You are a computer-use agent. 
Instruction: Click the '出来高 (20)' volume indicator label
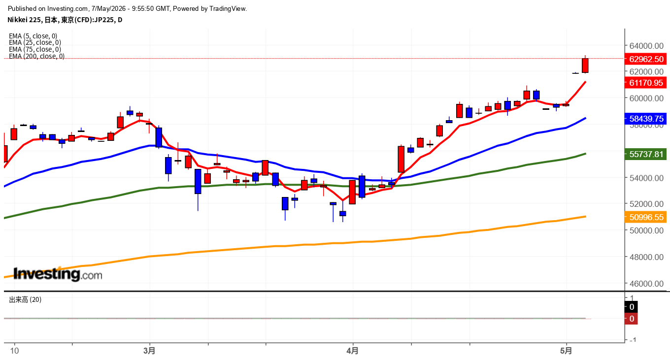(x=25, y=299)
